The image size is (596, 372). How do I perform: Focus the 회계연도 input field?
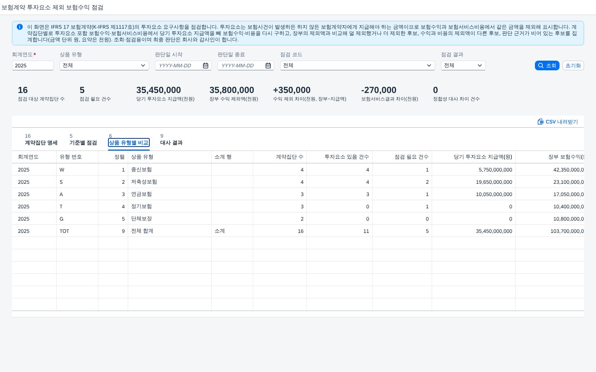tap(33, 65)
